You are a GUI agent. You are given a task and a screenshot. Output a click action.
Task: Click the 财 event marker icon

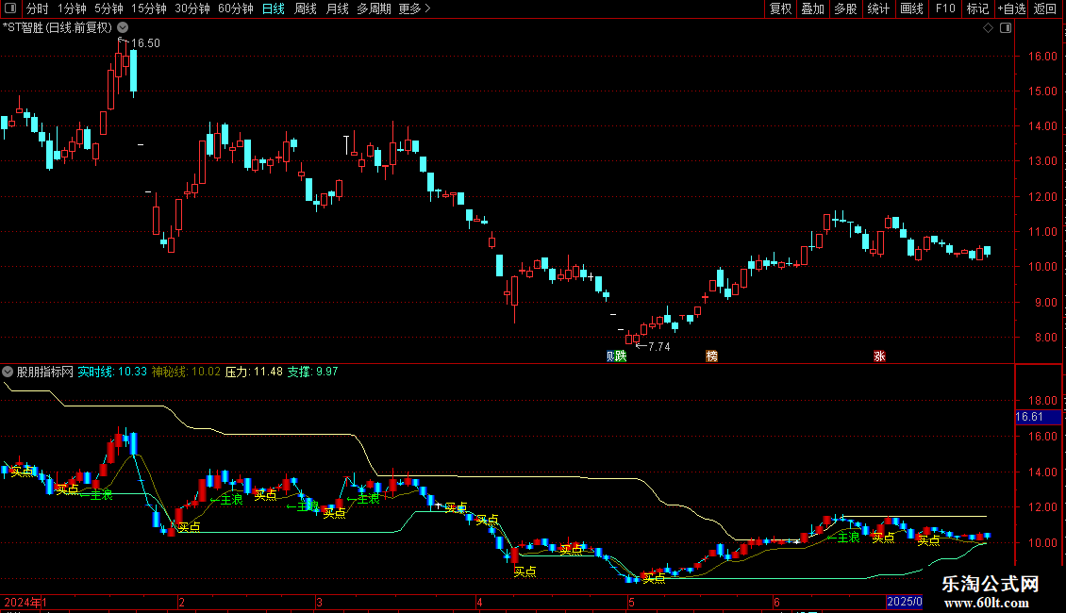(x=609, y=356)
